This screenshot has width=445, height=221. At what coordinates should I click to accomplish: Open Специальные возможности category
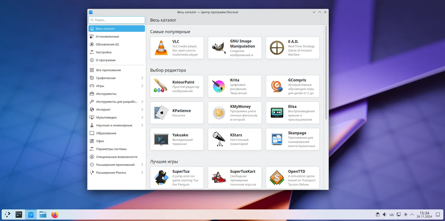pos(117,157)
